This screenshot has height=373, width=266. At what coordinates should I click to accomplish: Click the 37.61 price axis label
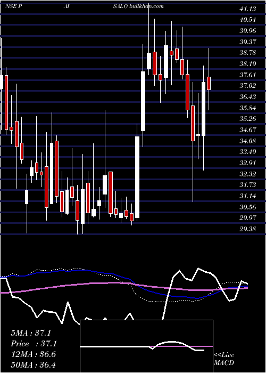pos(248,75)
